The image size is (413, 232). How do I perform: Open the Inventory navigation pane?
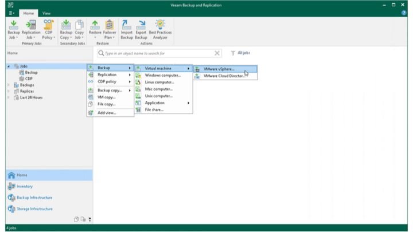tap(49, 186)
